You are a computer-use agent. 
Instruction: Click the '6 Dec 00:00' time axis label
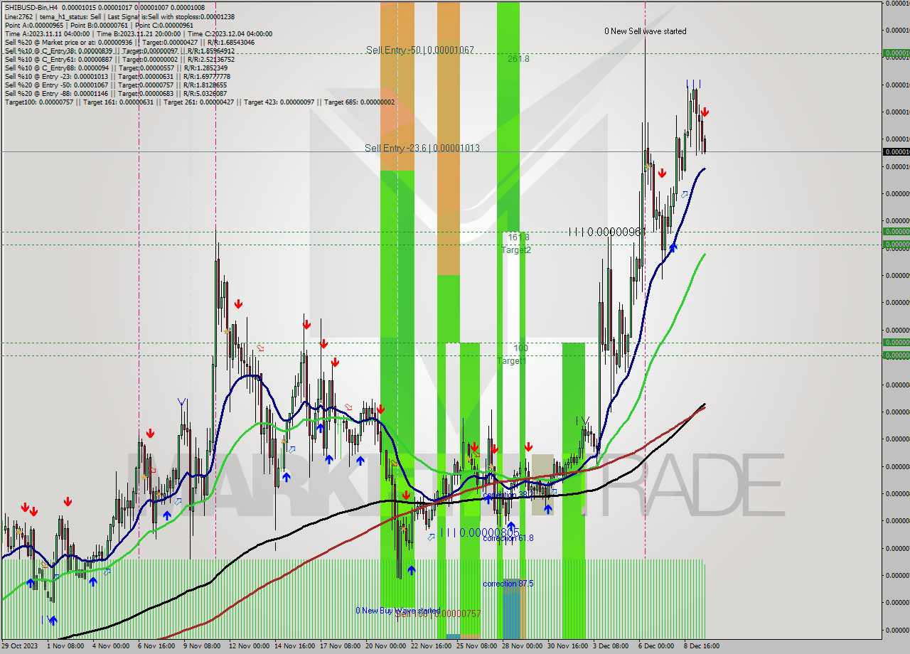click(x=656, y=646)
